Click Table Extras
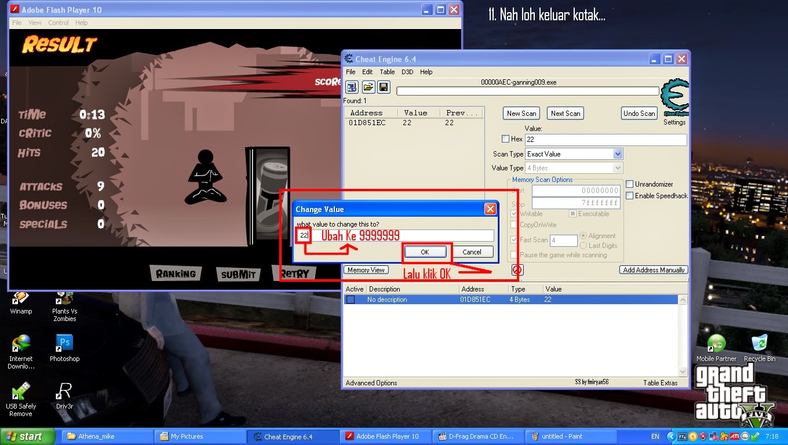The height and width of the screenshot is (445, 788). tap(660, 383)
